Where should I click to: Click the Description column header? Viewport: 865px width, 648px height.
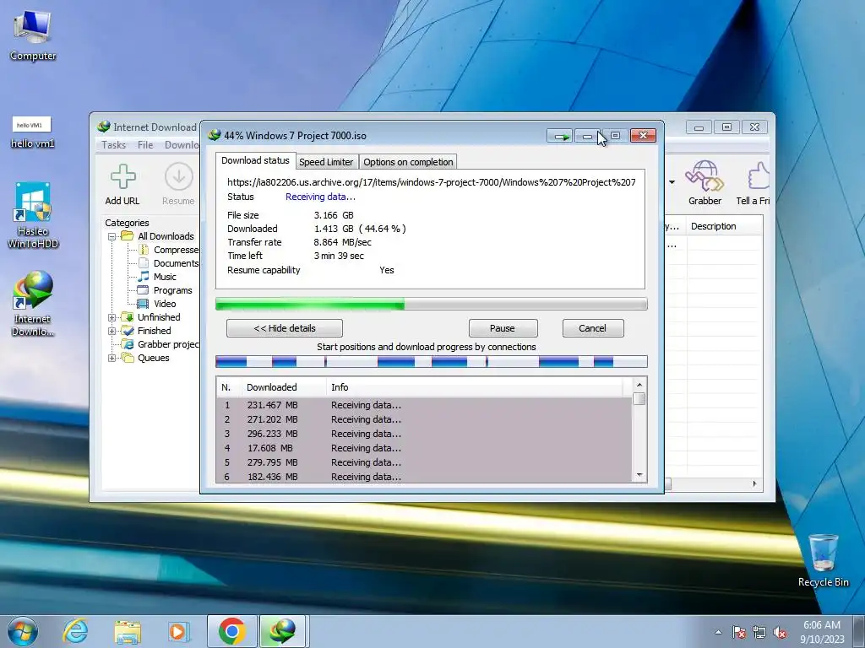[724, 226]
